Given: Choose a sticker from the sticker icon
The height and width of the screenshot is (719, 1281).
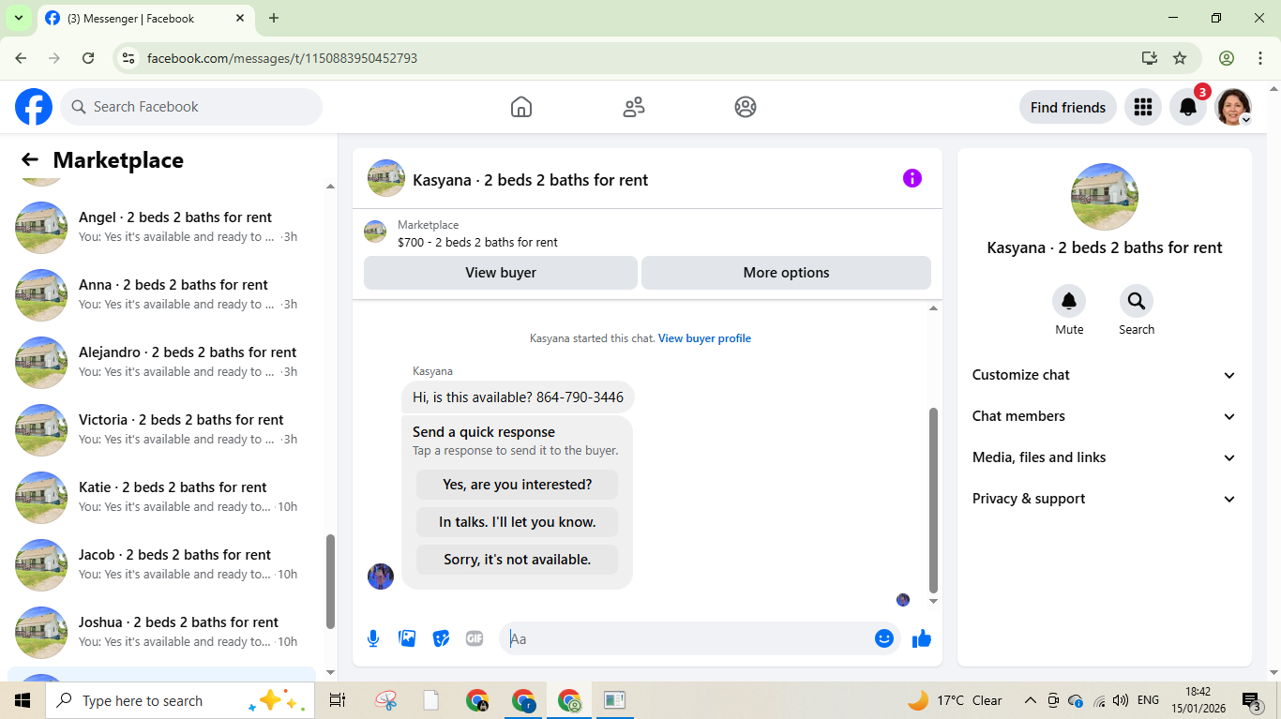Looking at the screenshot, I should click(441, 638).
